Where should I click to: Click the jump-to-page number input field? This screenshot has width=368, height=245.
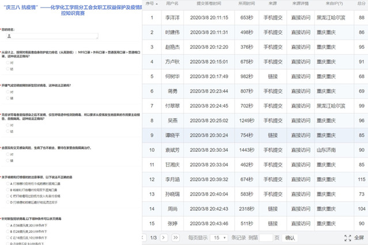(x=265, y=238)
